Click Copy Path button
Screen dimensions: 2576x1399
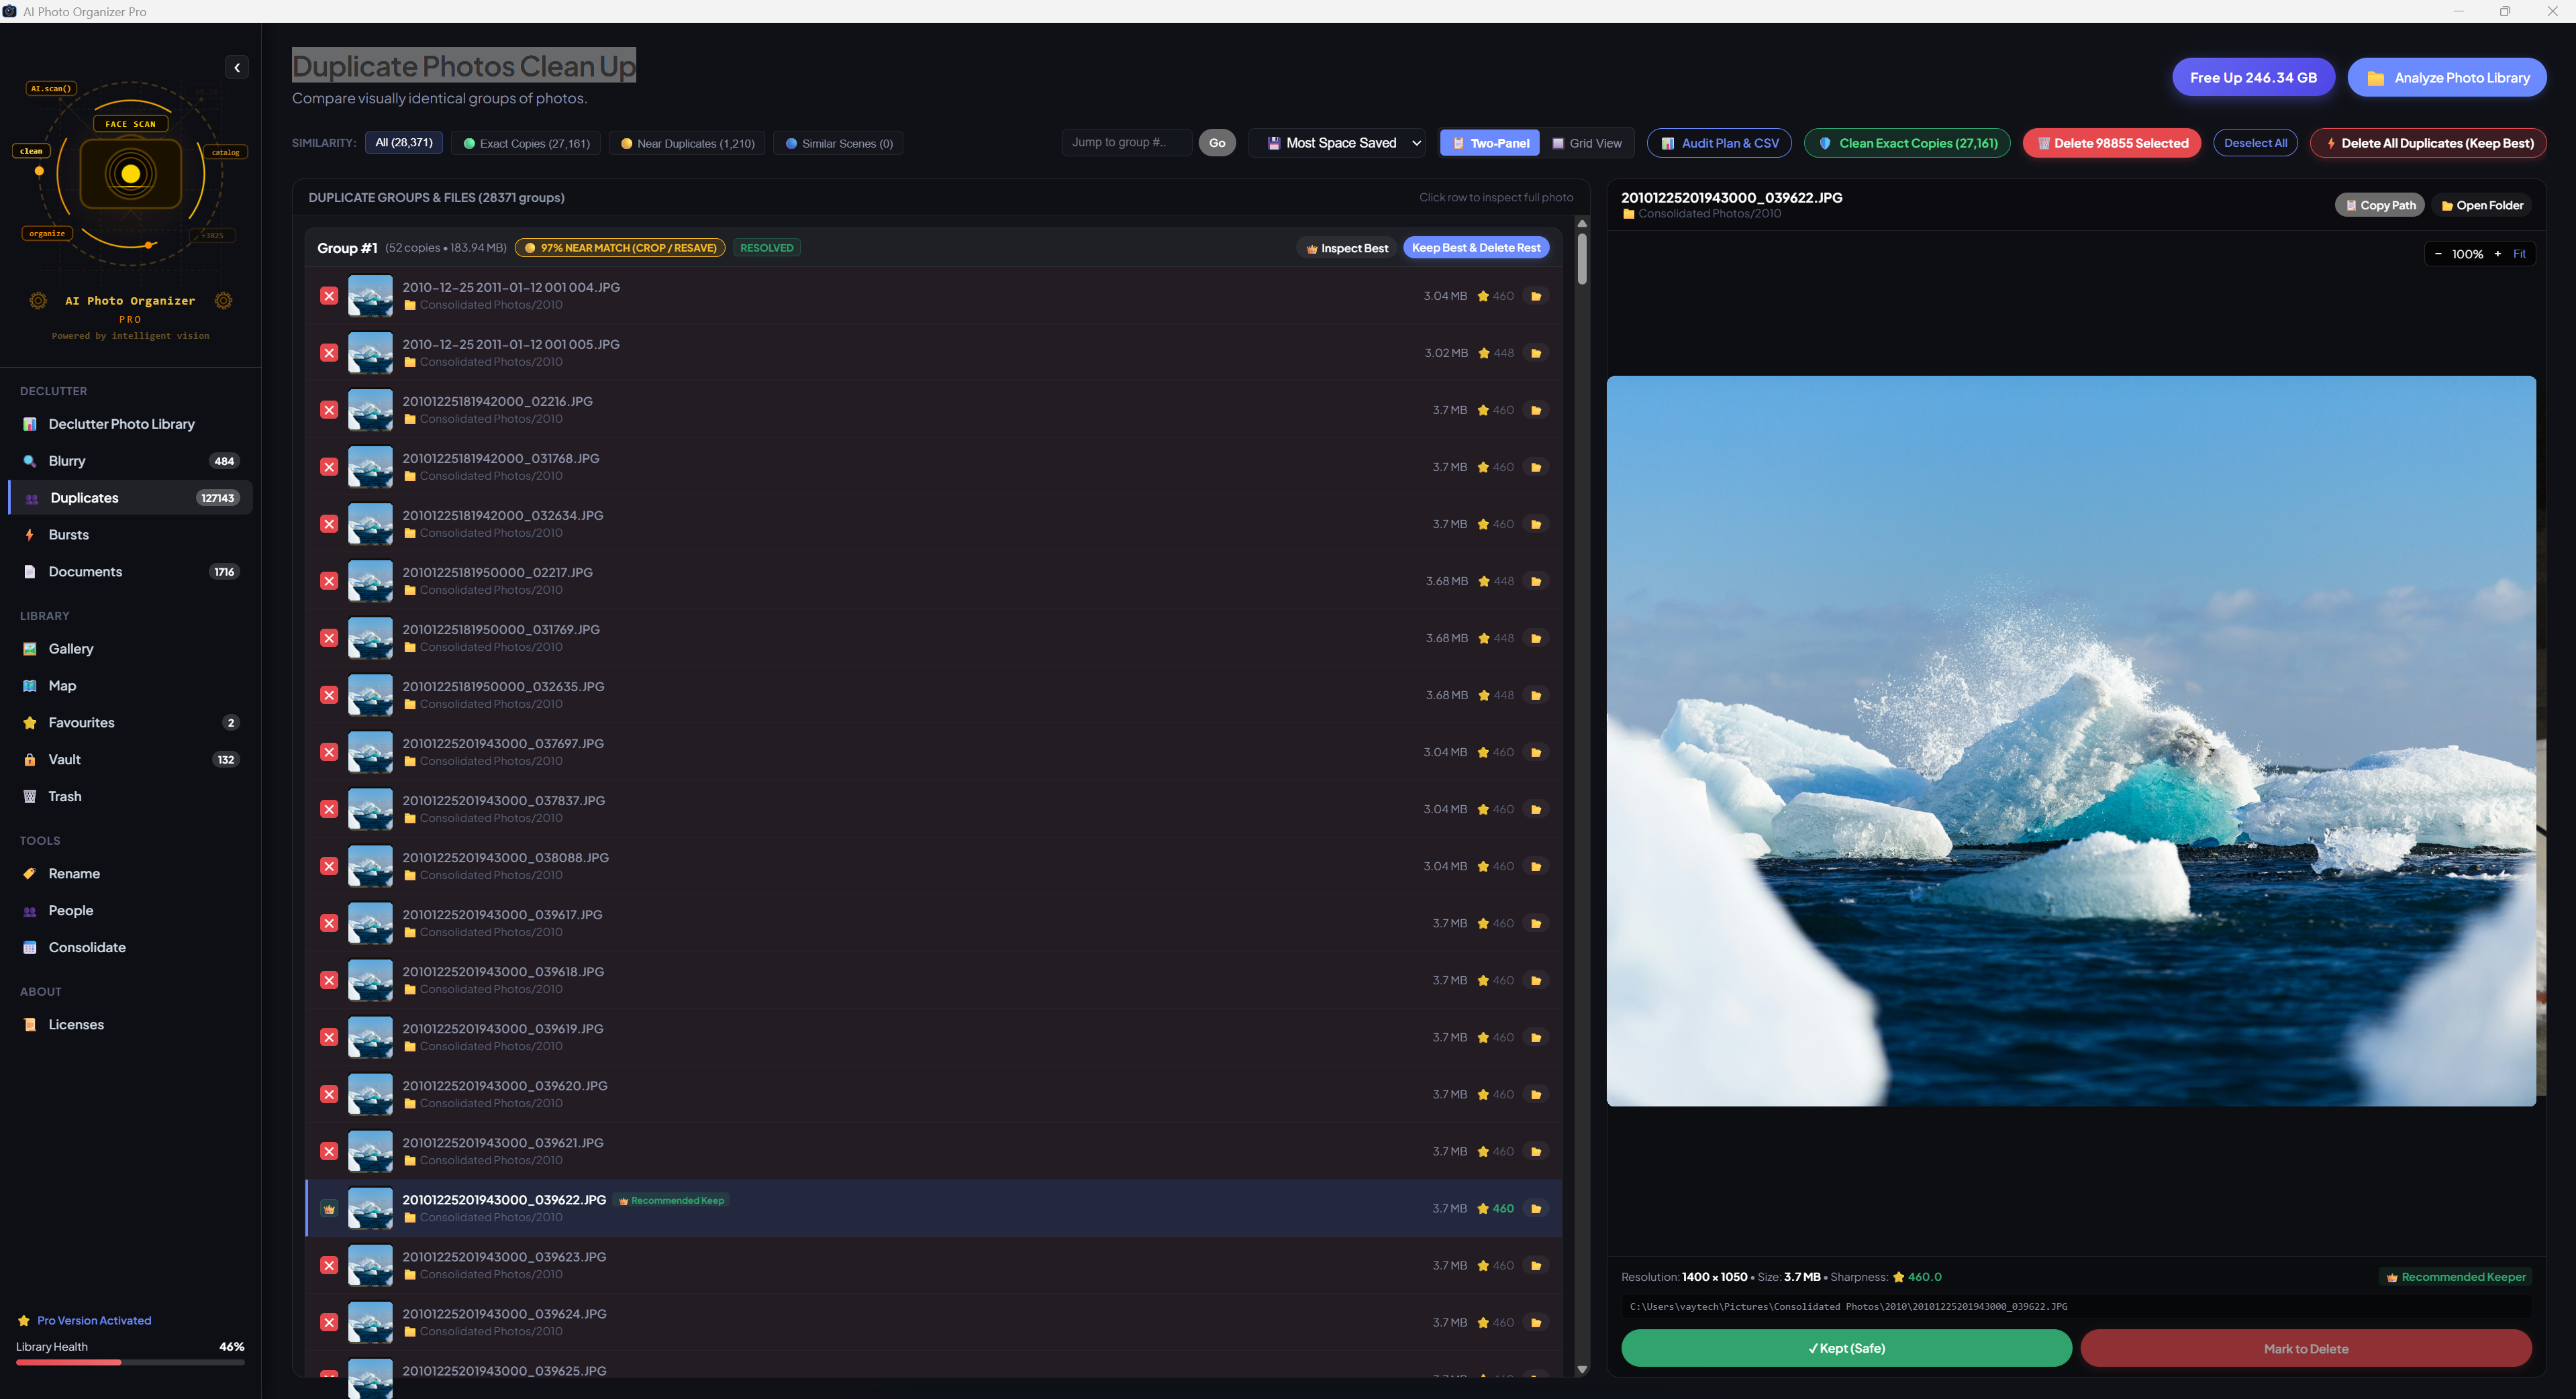tap(2379, 205)
